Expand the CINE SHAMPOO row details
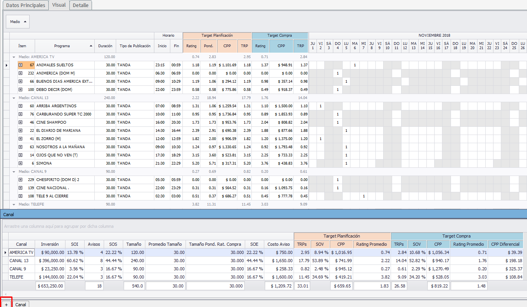The image size is (527, 307). tap(21, 122)
